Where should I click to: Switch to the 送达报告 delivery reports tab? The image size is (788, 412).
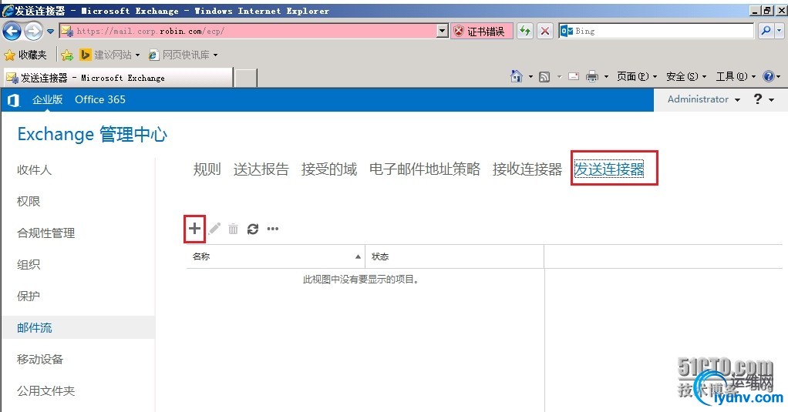pos(261,169)
